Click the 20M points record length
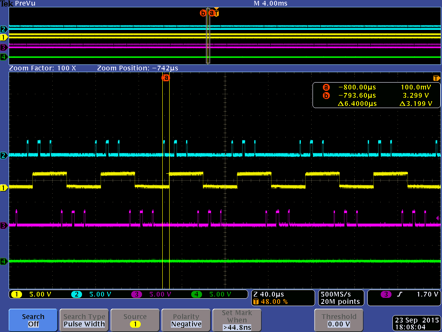The height and width of the screenshot is (332, 442). coord(340,302)
